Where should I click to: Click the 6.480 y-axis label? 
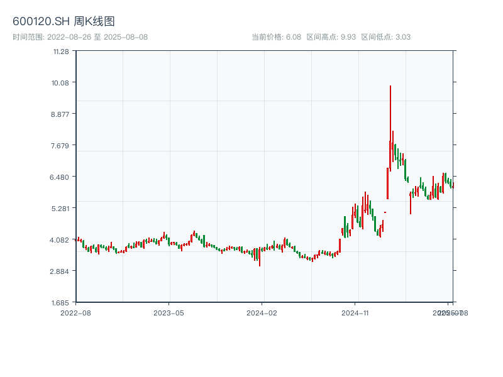pos(59,177)
